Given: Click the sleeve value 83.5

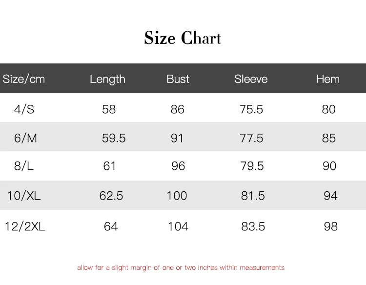Looking at the screenshot, I should [x=253, y=226].
